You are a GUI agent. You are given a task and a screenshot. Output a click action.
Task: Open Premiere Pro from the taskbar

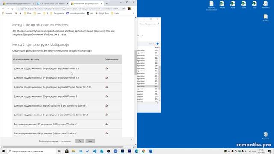[x=129, y=151]
